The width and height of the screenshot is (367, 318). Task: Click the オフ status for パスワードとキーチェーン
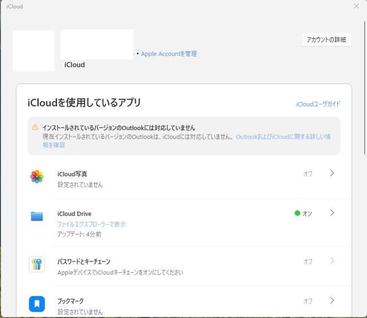[x=308, y=261]
